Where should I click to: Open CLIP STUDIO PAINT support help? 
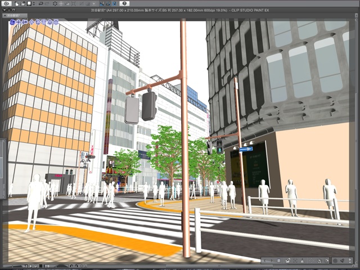pyautogui.click(x=124, y=4)
